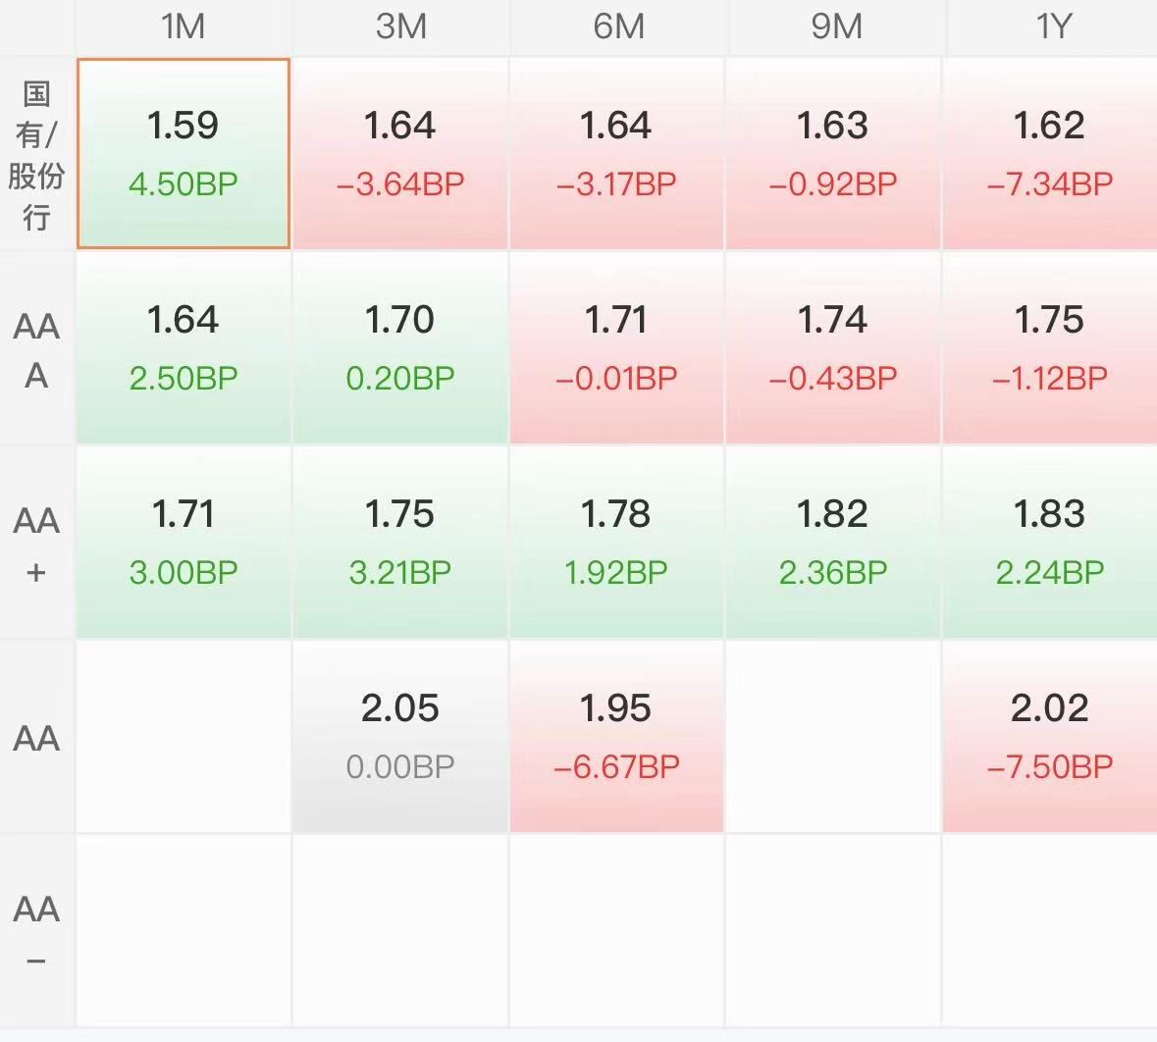Viewport: 1157px width, 1042px height.
Task: Click the 国有/股份行 row label
Action: coord(37,153)
